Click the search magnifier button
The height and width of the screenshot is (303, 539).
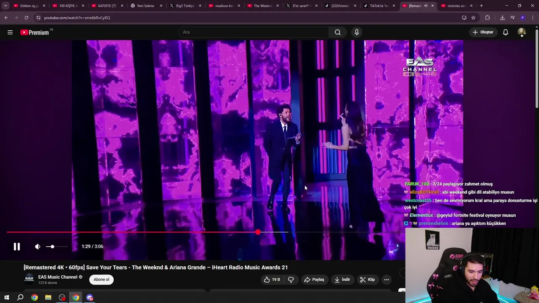pos(338,32)
